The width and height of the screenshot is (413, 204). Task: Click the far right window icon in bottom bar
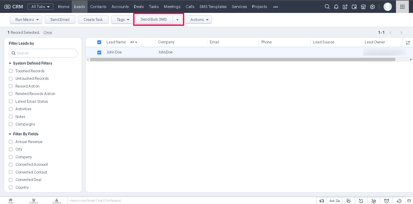[x=409, y=201]
